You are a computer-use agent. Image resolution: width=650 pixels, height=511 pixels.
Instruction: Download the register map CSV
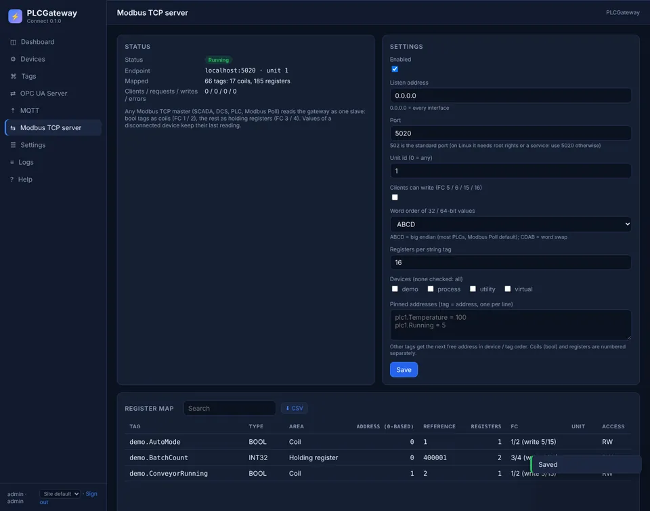(295, 408)
